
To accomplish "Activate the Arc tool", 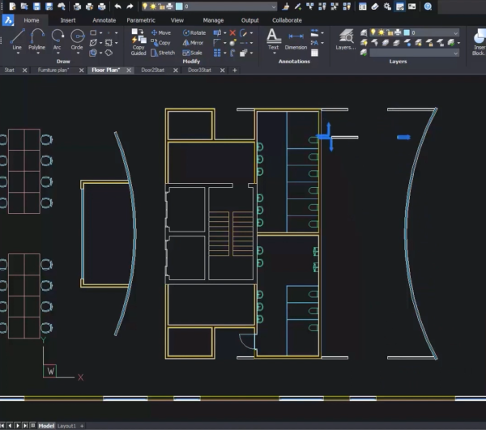I will click(x=57, y=37).
